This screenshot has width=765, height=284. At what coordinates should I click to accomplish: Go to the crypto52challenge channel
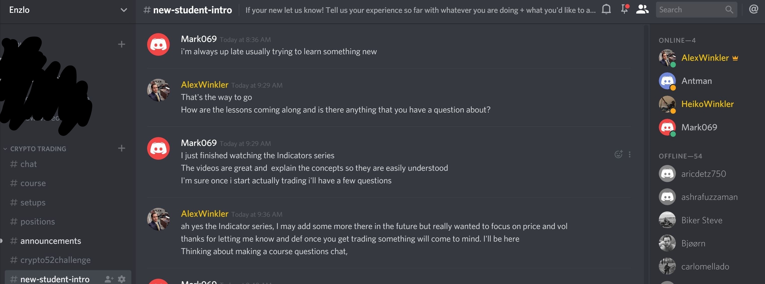(55, 260)
